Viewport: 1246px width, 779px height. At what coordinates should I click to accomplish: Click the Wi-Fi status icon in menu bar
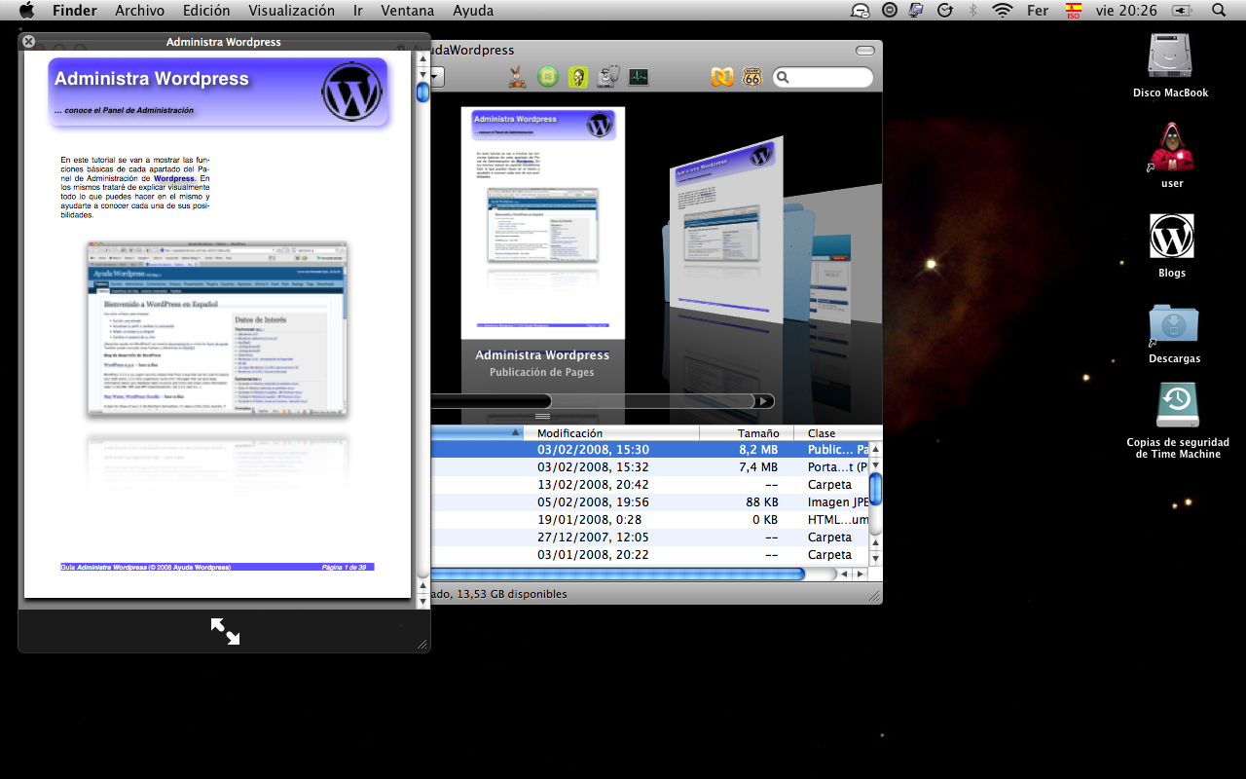[1003, 11]
